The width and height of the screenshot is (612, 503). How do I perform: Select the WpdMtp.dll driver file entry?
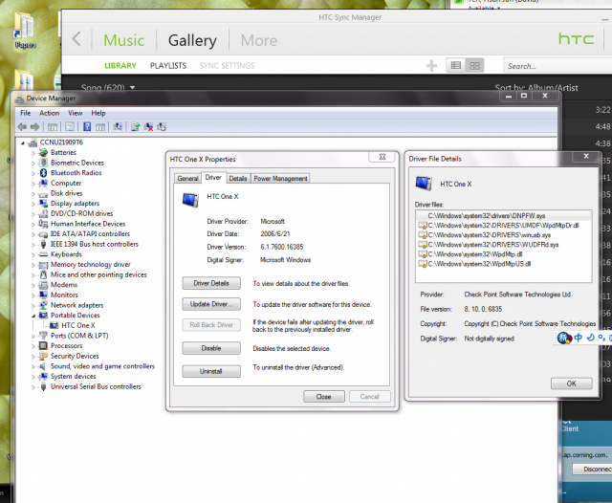pos(504,254)
